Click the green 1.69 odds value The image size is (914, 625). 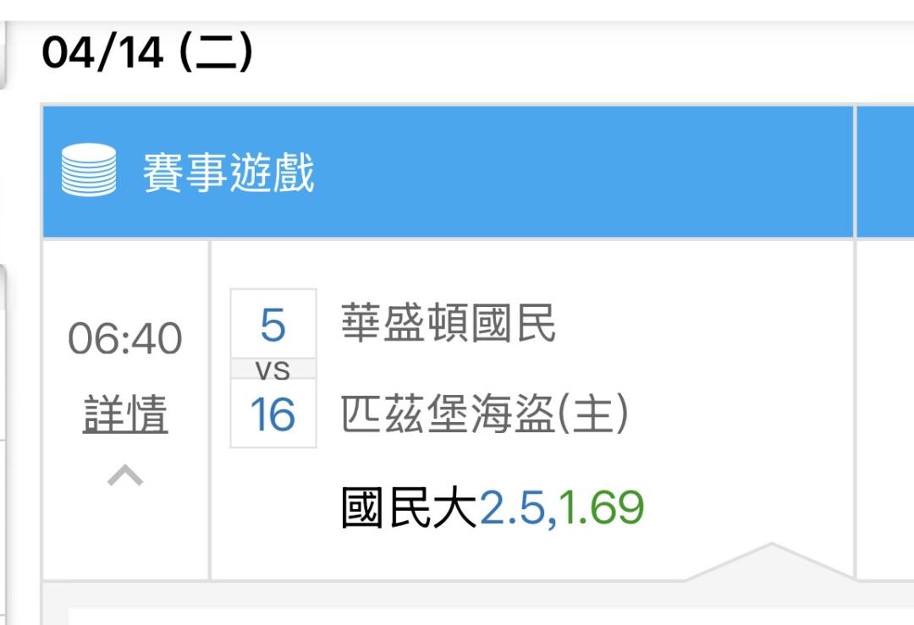[601, 507]
